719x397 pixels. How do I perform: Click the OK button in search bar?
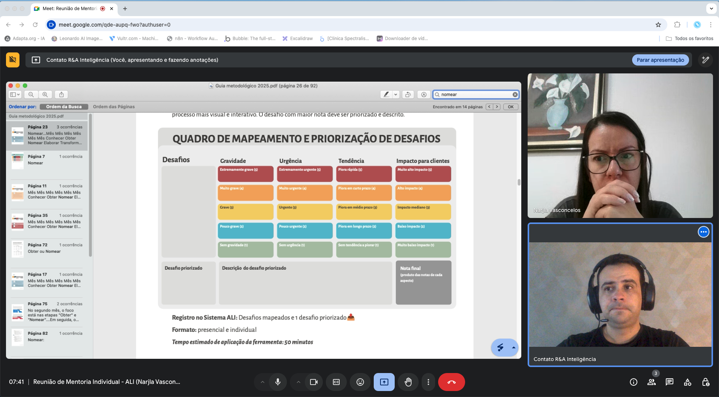click(510, 107)
